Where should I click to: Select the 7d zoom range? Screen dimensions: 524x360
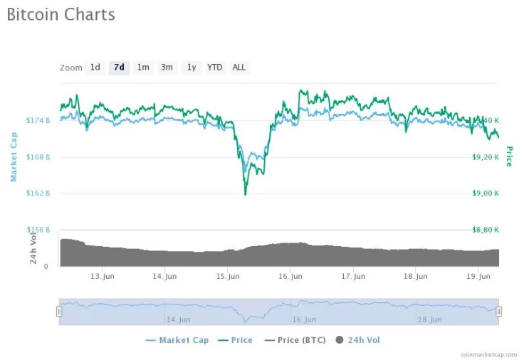pos(119,68)
